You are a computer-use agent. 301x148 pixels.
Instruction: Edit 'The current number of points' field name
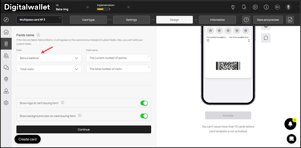(119, 58)
